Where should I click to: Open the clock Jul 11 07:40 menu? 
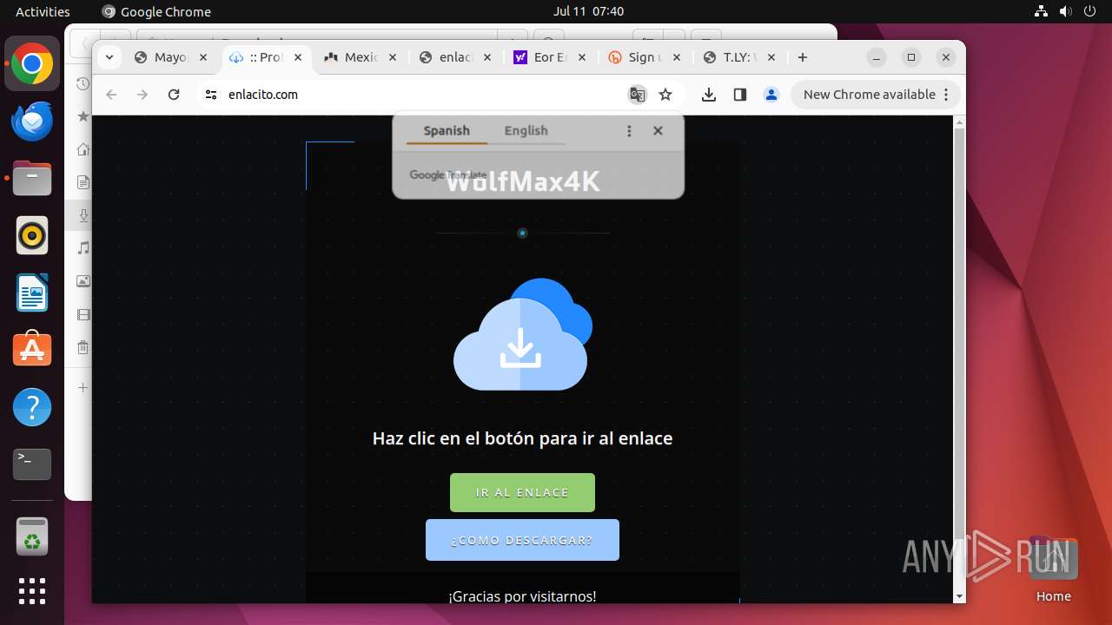pyautogui.click(x=588, y=11)
